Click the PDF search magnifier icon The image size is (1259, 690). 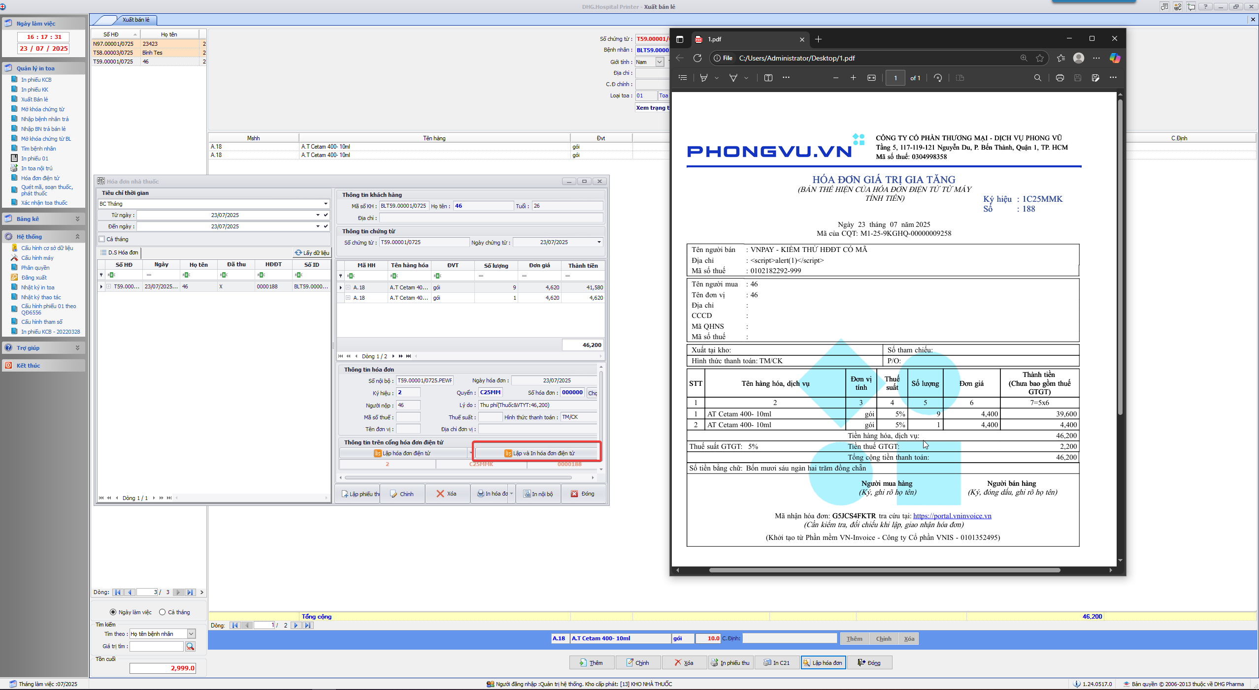point(1037,78)
